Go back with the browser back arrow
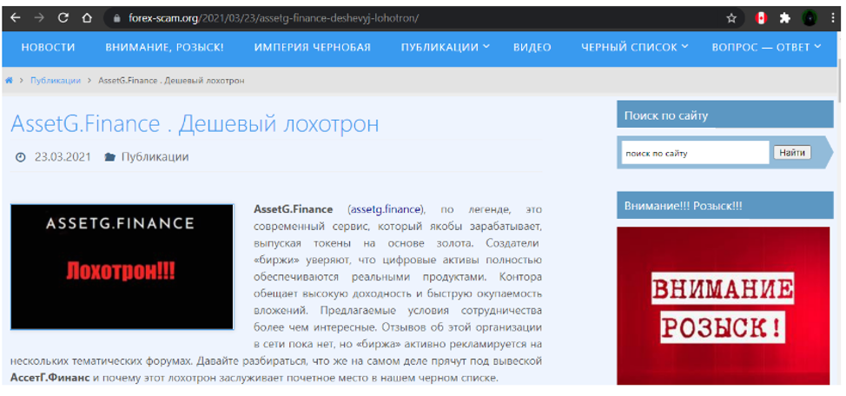The width and height of the screenshot is (846, 396). click(15, 18)
